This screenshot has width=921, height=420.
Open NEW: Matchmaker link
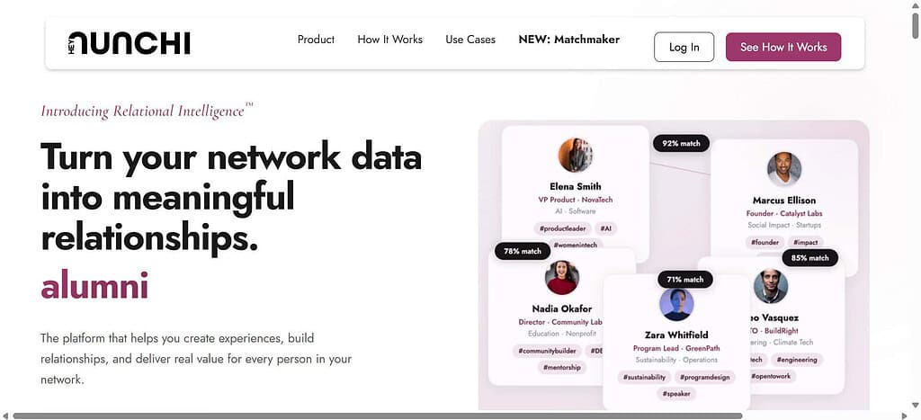[x=569, y=40]
